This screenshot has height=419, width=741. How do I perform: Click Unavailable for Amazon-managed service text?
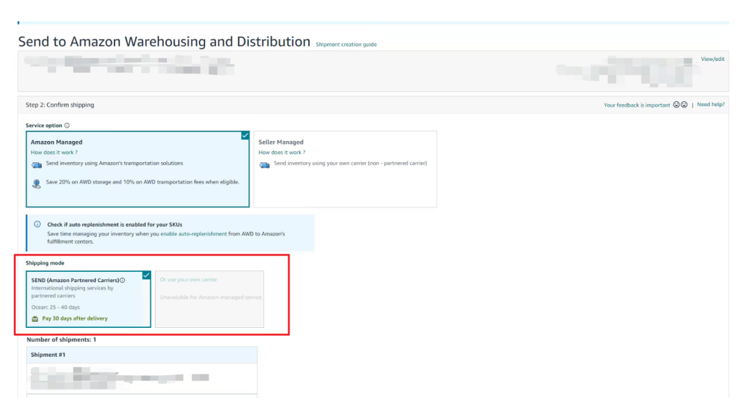click(x=211, y=297)
